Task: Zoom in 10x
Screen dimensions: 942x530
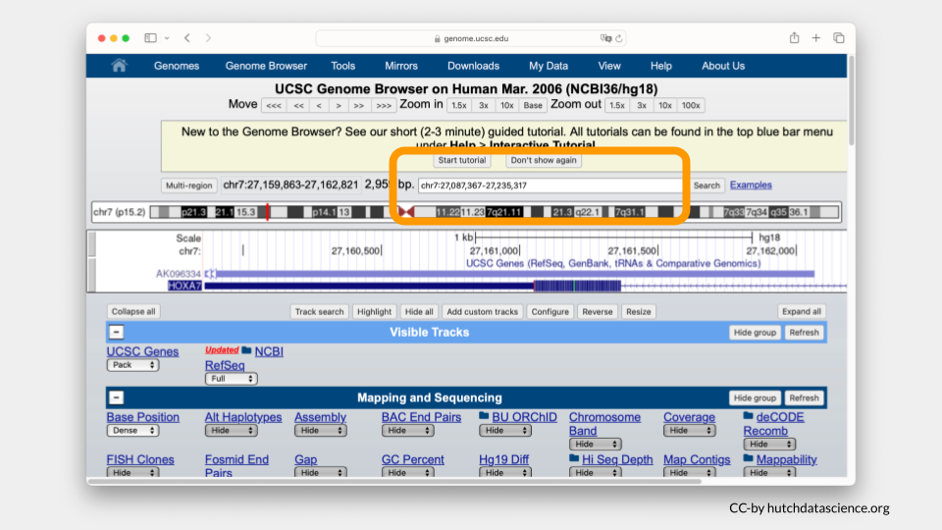Action: tap(507, 105)
